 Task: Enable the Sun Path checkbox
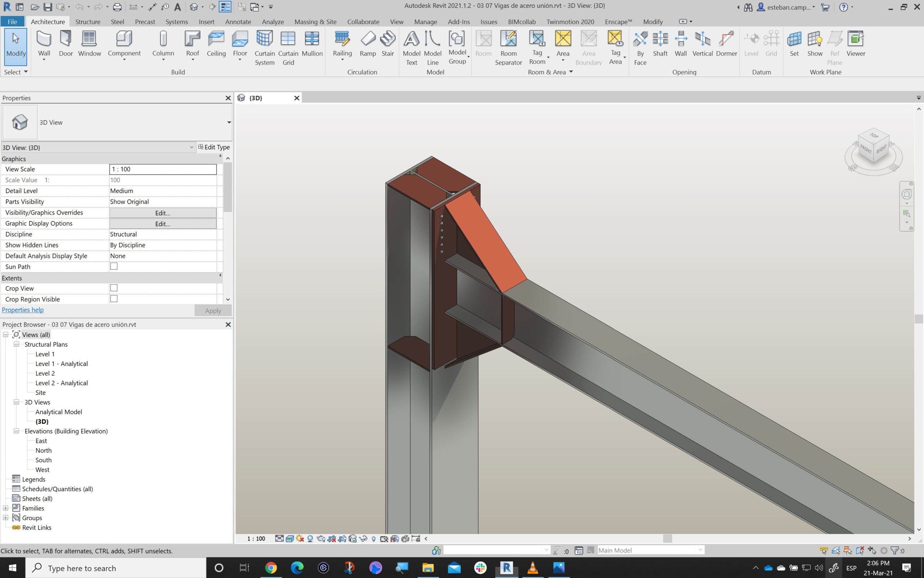114,267
